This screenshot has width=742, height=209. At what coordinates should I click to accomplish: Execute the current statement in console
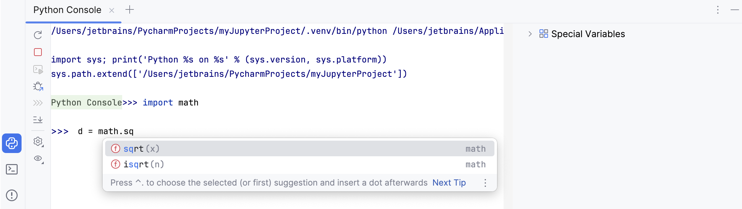click(38, 69)
